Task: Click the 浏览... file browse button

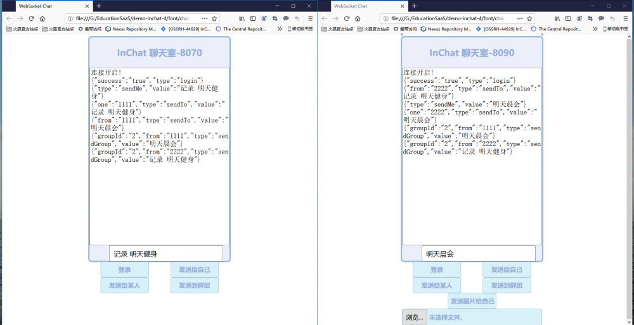Action: pos(415,317)
